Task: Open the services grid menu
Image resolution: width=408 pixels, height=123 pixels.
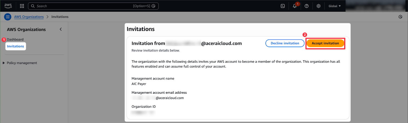Action: click(x=22, y=6)
